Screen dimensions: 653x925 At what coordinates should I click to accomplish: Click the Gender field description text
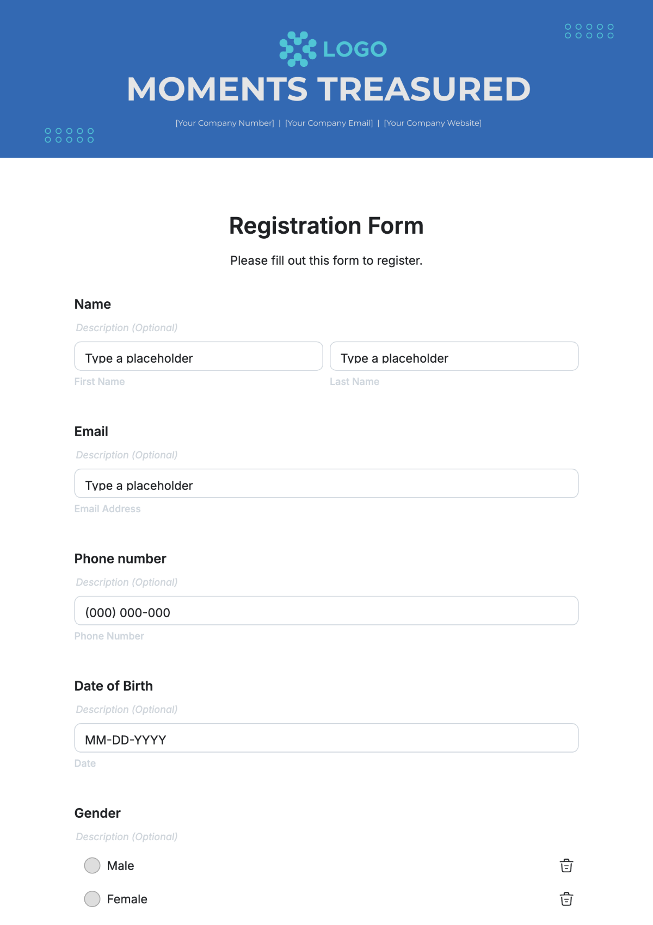point(127,837)
